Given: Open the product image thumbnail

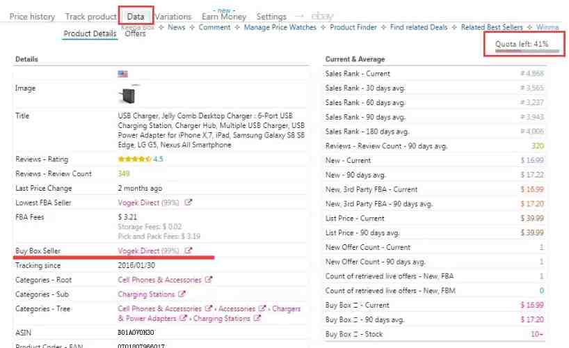Looking at the screenshot, I should point(127,95).
